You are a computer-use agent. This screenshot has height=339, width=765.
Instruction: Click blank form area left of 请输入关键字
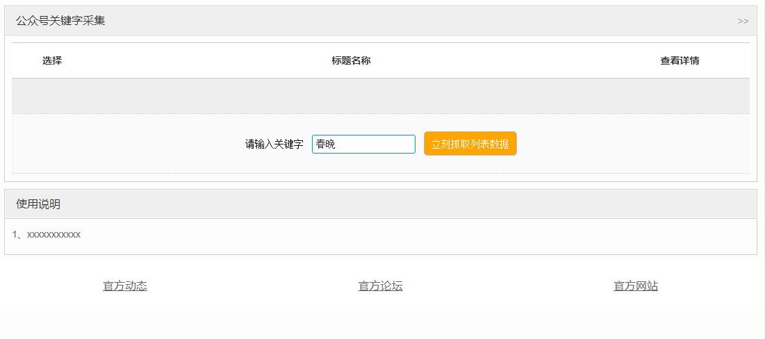point(125,144)
